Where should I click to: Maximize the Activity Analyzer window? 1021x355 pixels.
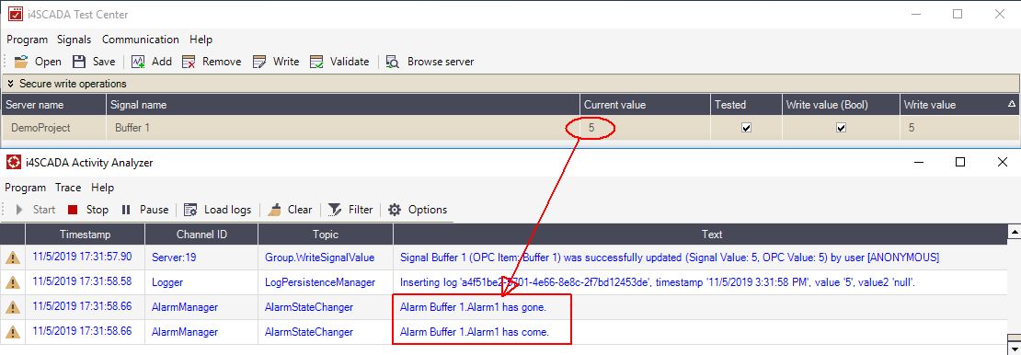(x=959, y=162)
